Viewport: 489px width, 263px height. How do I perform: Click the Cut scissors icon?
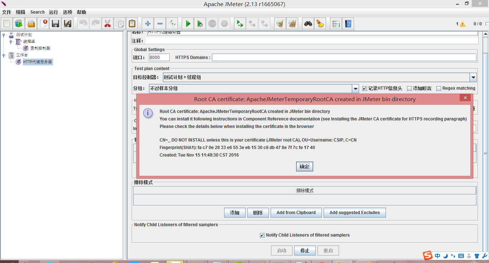pos(107,24)
